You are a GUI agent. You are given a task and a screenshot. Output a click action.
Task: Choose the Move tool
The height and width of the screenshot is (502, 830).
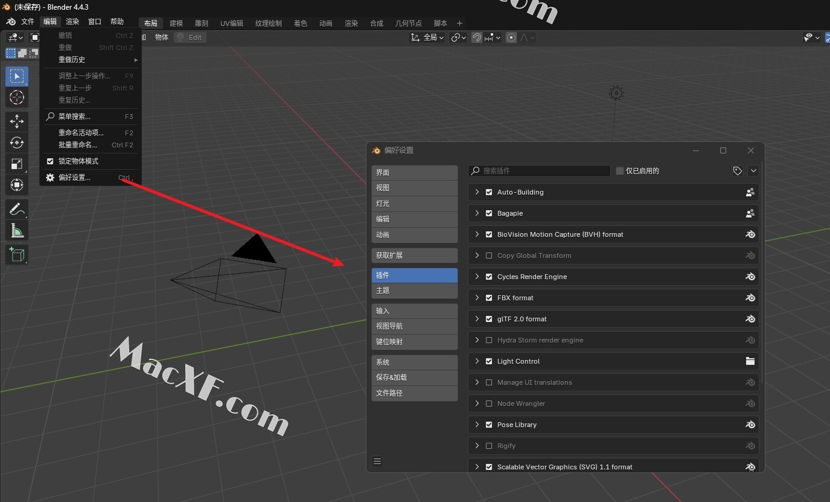pyautogui.click(x=17, y=121)
